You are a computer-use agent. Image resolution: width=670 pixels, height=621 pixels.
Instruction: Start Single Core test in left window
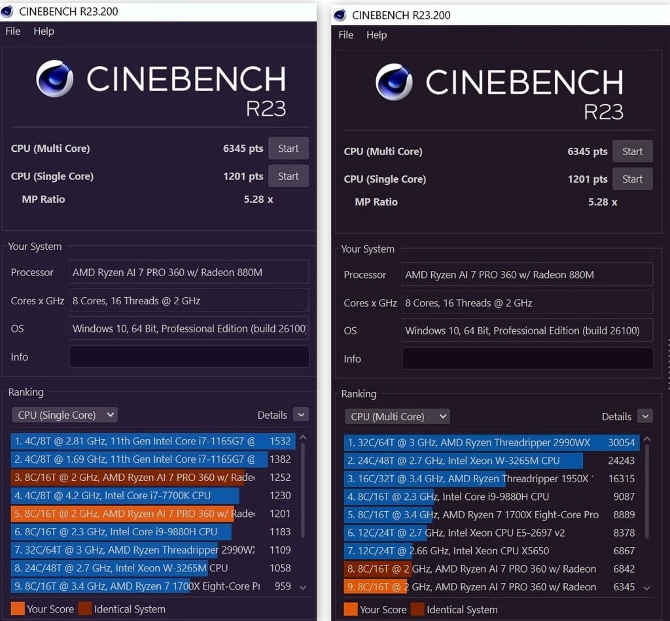(289, 176)
